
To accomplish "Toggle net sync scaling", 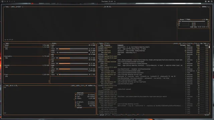I will tap(73, 86).
